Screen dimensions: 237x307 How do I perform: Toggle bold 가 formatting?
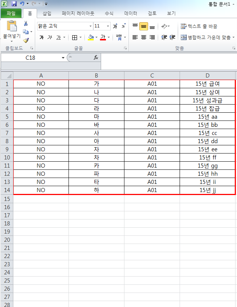coord(41,37)
